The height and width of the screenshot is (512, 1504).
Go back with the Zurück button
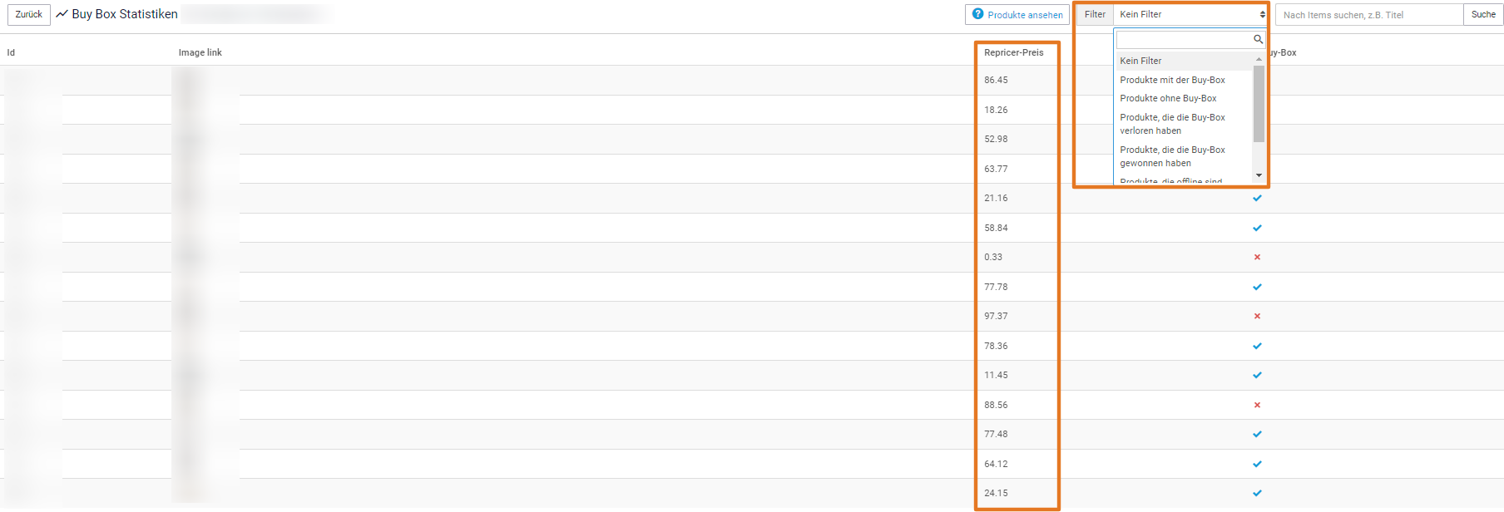pyautogui.click(x=29, y=14)
